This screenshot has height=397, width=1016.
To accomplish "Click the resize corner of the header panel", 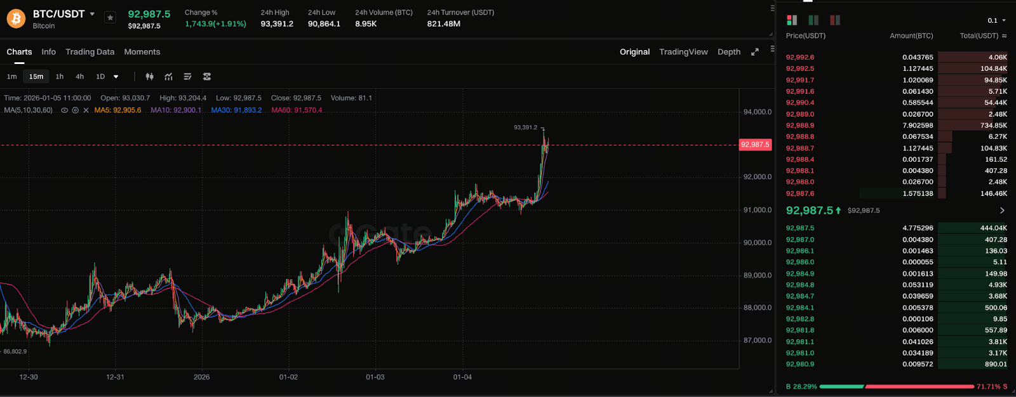I will click(x=771, y=34).
